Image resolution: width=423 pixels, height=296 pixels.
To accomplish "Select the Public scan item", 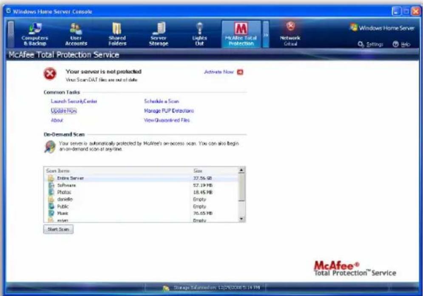I will 141,206.
